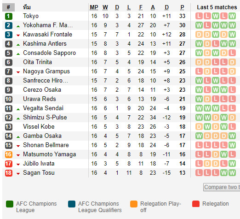Open the Vissel Kobe team link

39,127
